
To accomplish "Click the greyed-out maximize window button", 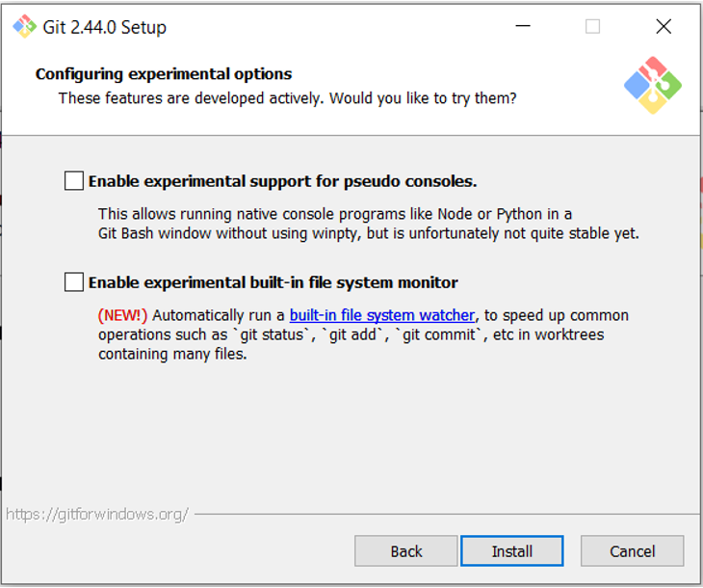I will coord(593,27).
